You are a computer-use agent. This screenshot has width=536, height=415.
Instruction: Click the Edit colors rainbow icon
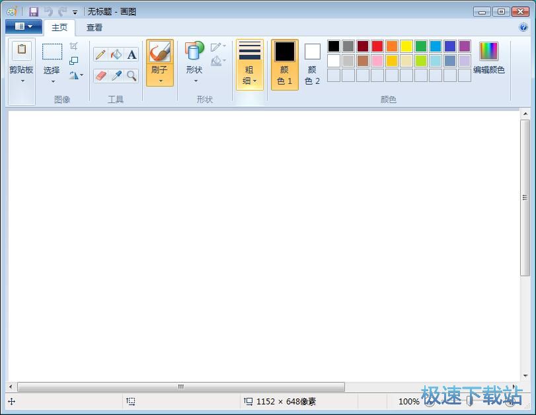[x=488, y=52]
